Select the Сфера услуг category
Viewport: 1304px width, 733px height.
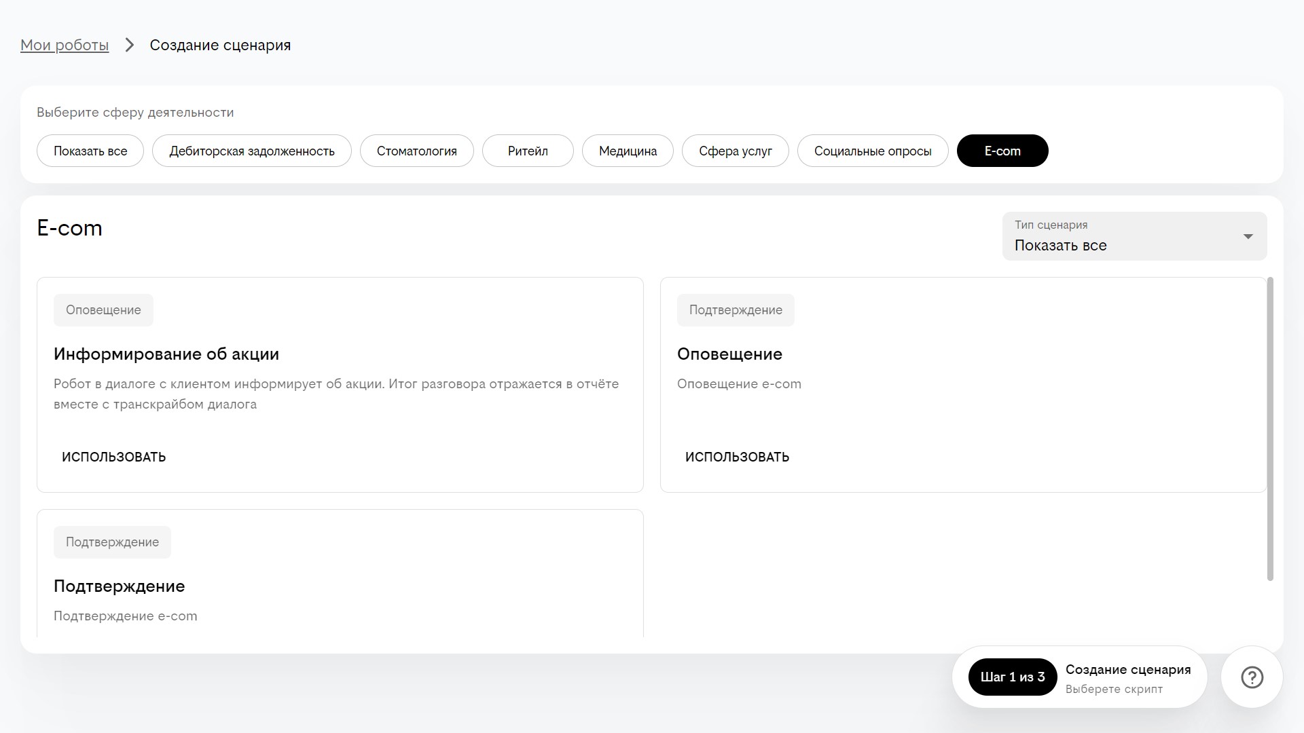coord(736,151)
